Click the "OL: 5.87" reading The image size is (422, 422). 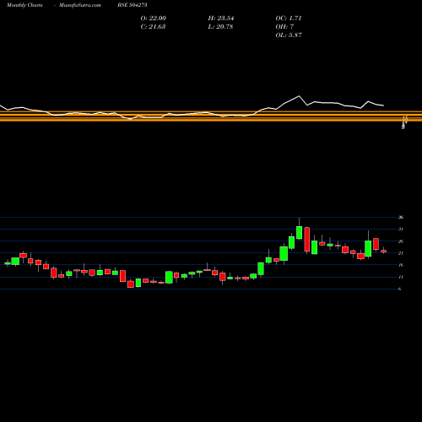(289, 35)
